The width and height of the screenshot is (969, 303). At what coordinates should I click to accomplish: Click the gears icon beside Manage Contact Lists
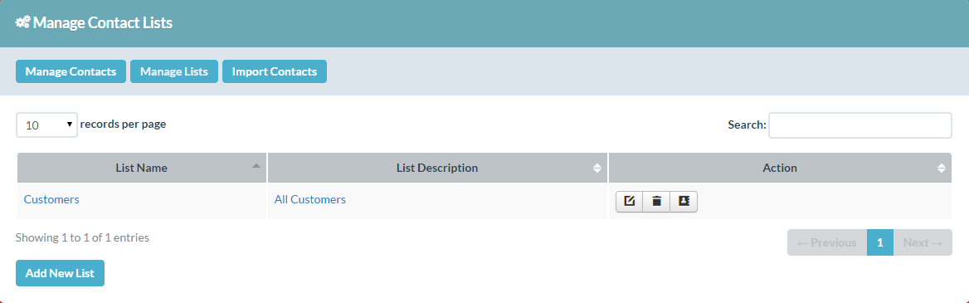coord(23,23)
